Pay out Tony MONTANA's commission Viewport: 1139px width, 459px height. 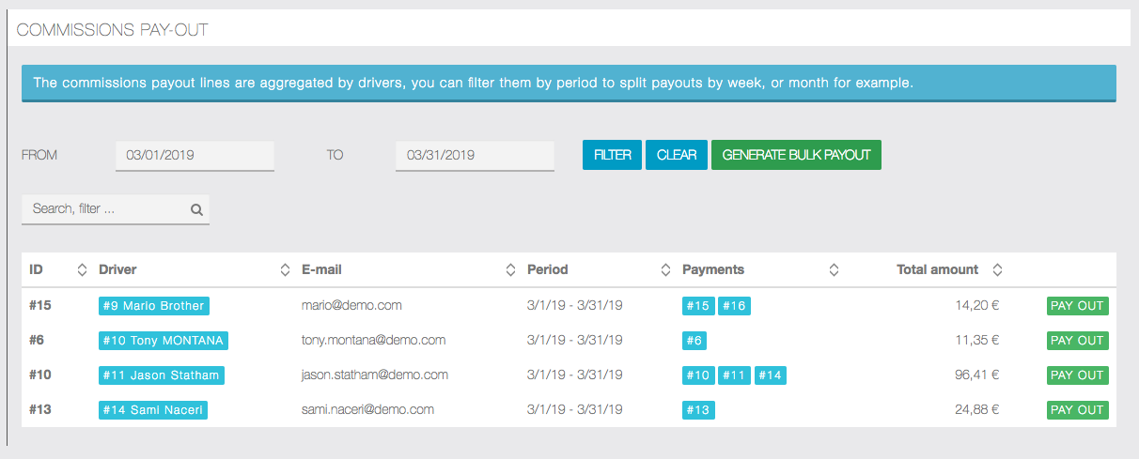tap(1077, 341)
